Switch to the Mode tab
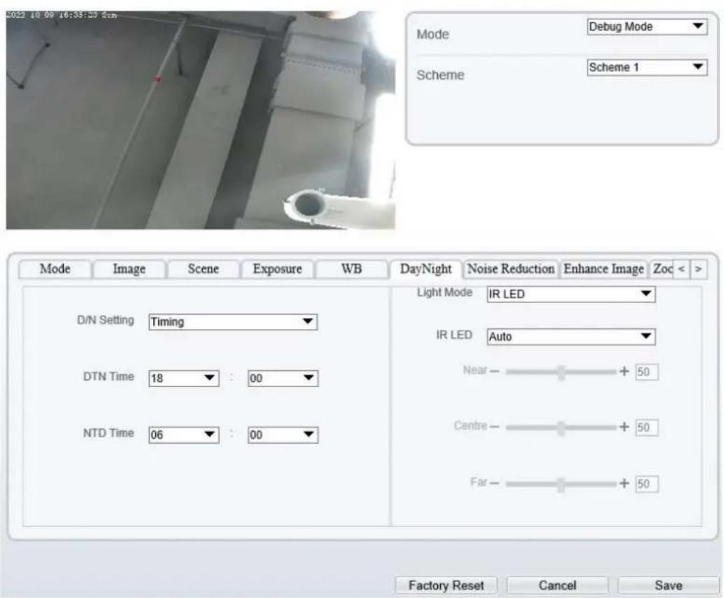This screenshot has width=724, height=598. [55, 269]
